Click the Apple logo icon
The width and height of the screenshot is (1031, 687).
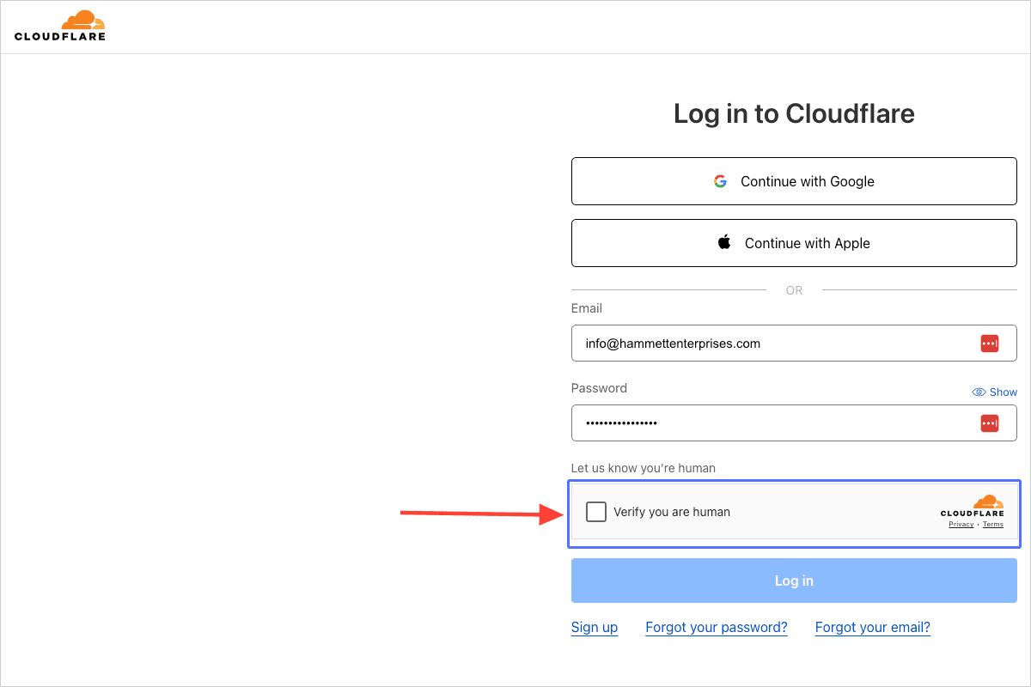coord(724,242)
